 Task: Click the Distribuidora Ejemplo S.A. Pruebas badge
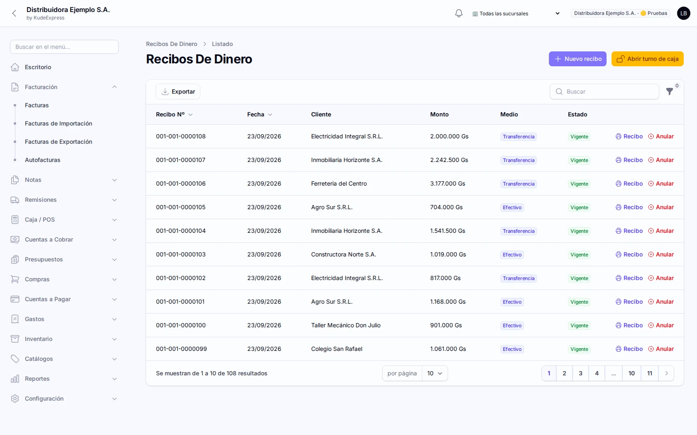coord(621,13)
